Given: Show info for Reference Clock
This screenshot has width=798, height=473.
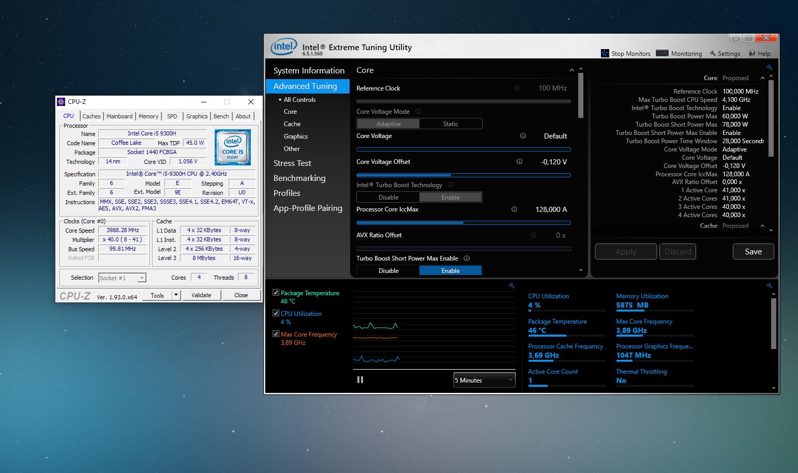Looking at the screenshot, I should [517, 88].
